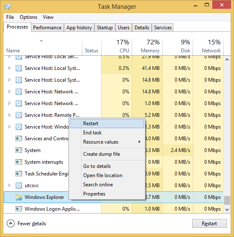Screen dimensions: 234x237
Task: Sort by the Status column header
Action: (92, 46)
